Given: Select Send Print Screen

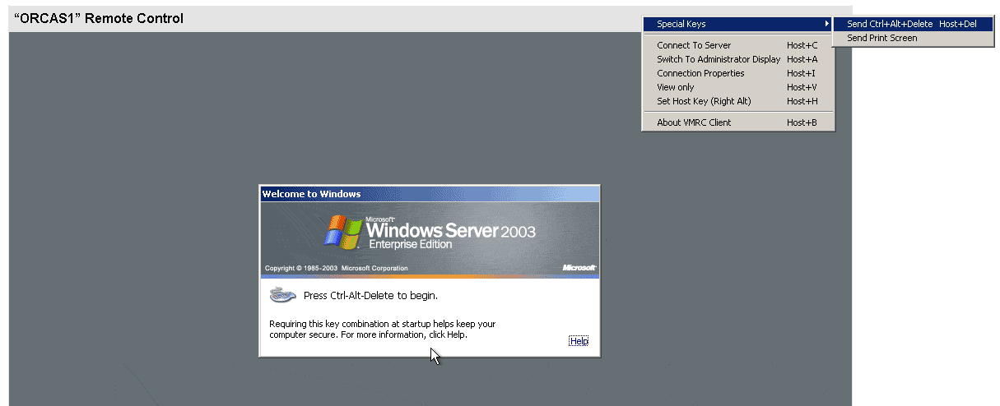Looking at the screenshot, I should pos(914,38).
